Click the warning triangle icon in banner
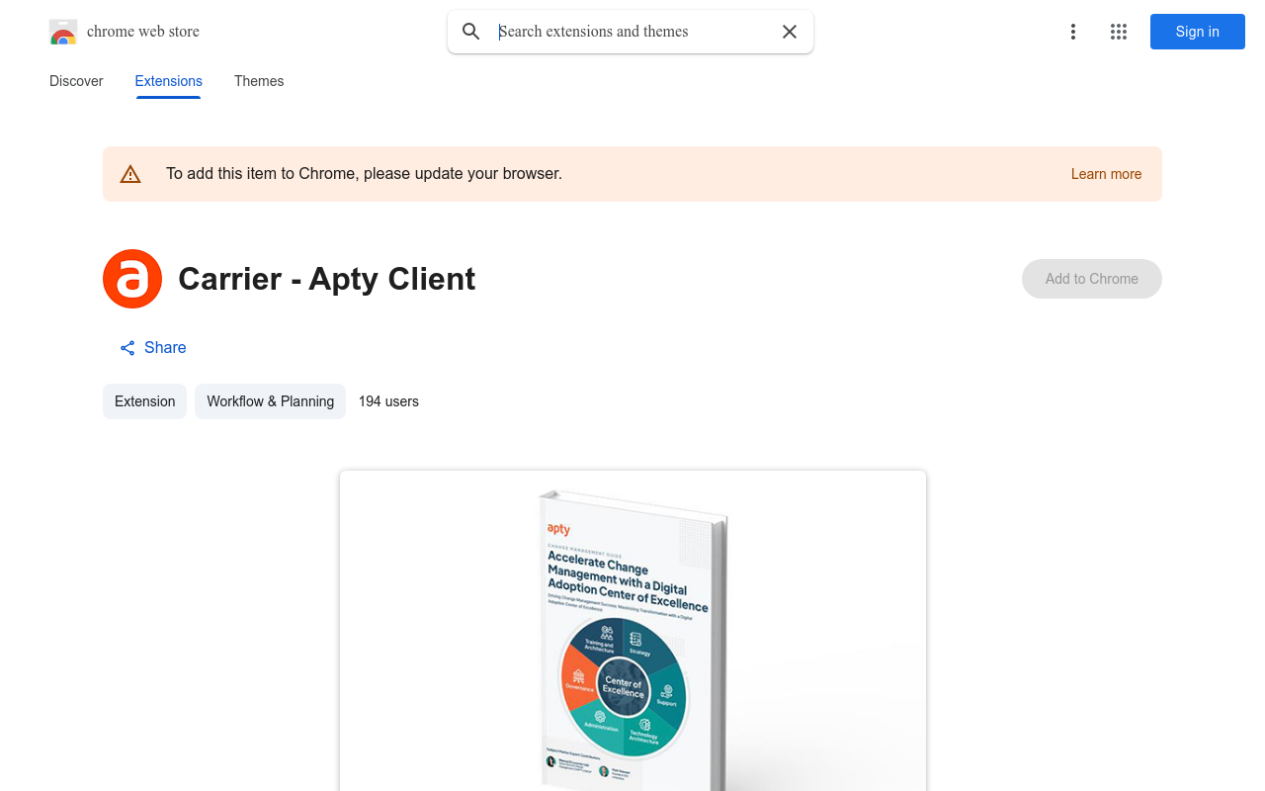1265x791 pixels. pyautogui.click(x=130, y=174)
